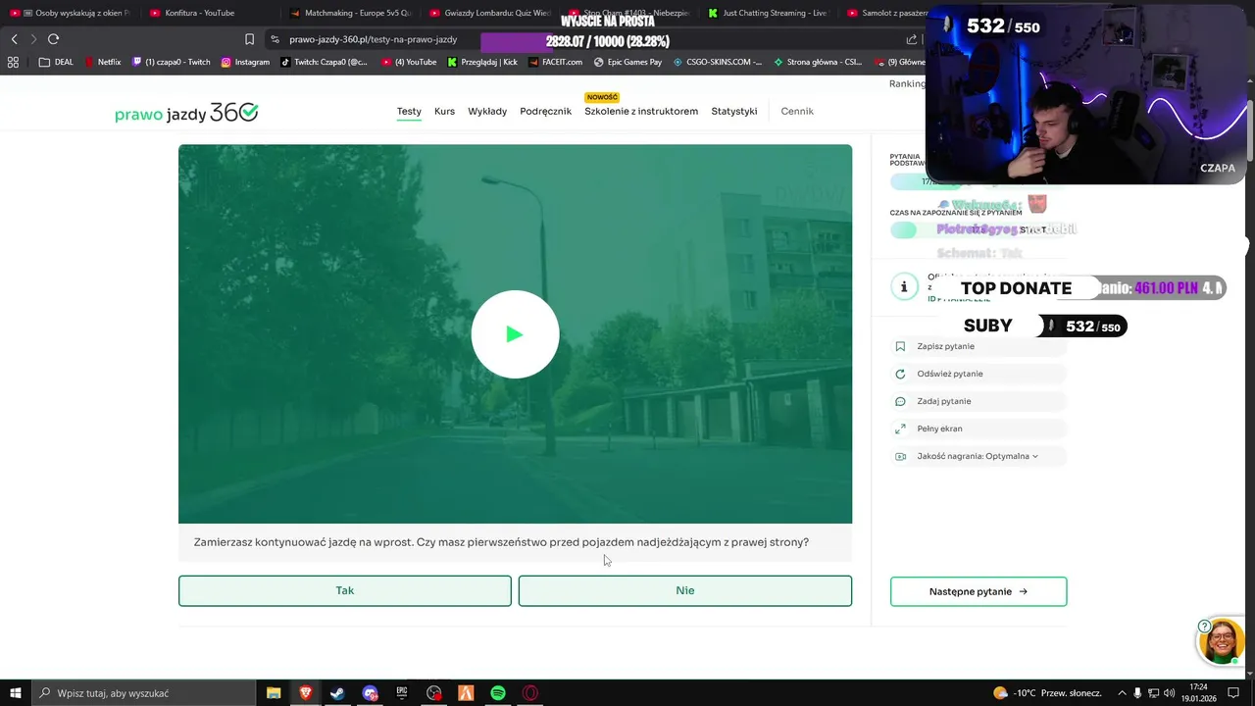The height and width of the screenshot is (706, 1255).
Task: Show hidden system tray icons
Action: coord(1123,693)
